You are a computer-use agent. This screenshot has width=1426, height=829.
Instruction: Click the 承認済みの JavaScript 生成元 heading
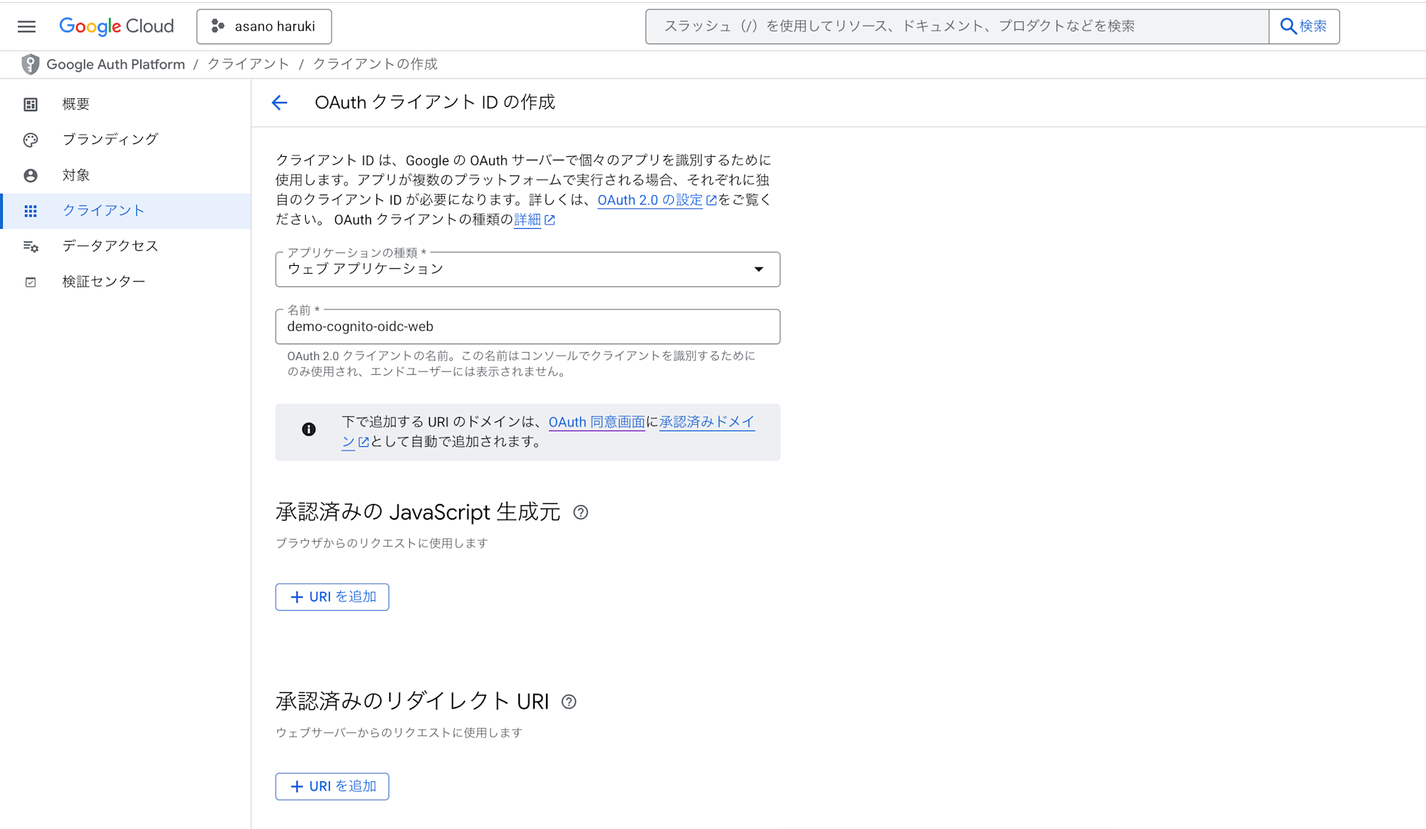click(x=418, y=513)
